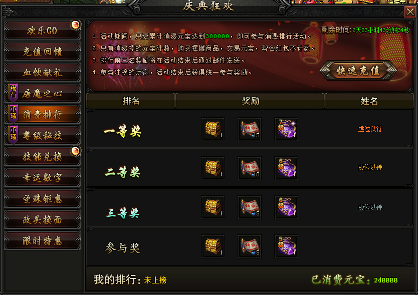The image size is (418, 295).
Task: Open 技能兑换 skill exchange tab
Action: tap(42, 157)
